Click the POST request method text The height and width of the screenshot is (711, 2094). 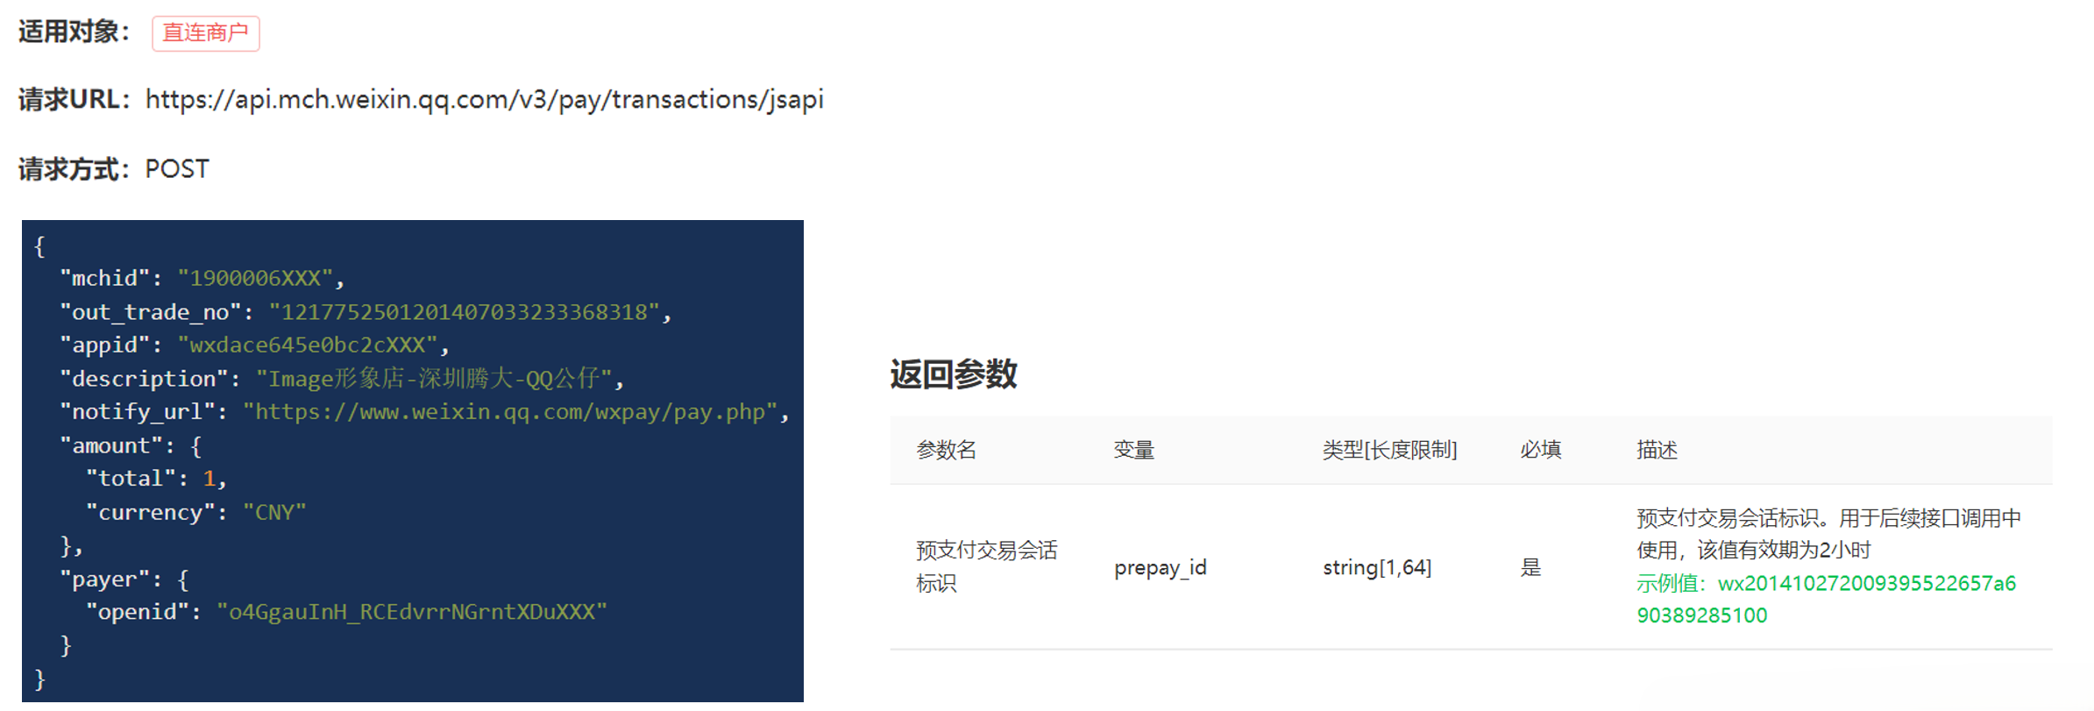pyautogui.click(x=177, y=168)
